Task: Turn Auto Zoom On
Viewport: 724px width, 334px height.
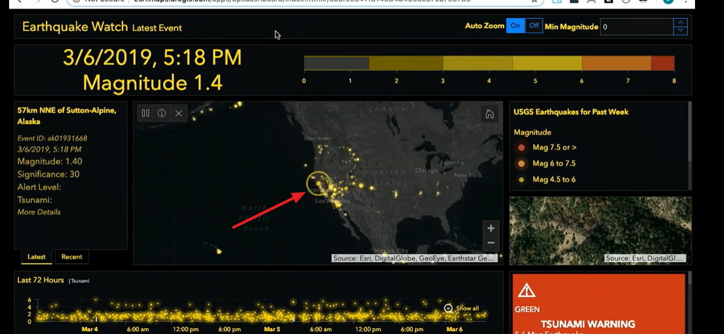Action: point(515,26)
